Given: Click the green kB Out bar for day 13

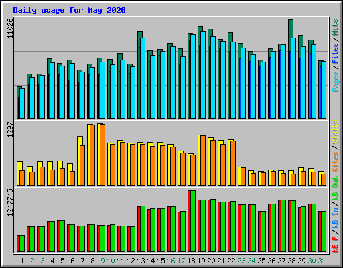Looking at the screenshot, I should pos(143,229).
